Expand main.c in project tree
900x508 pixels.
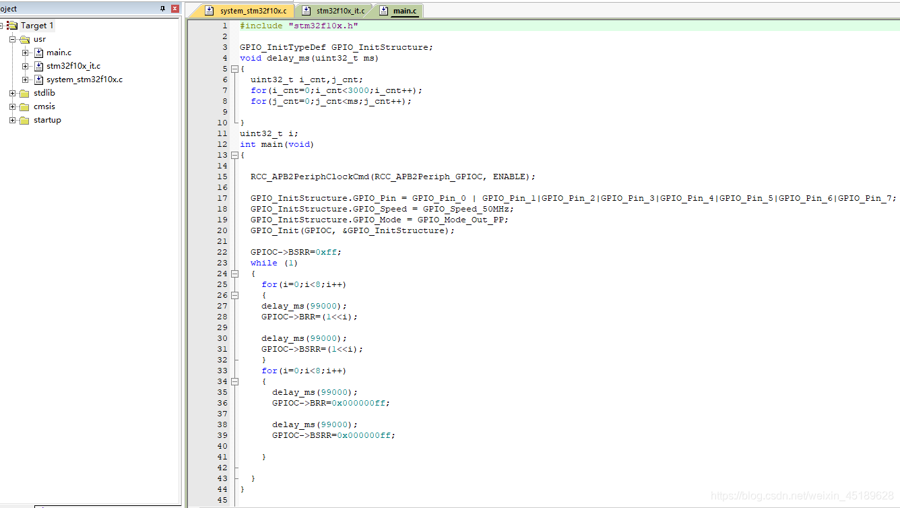pos(25,53)
